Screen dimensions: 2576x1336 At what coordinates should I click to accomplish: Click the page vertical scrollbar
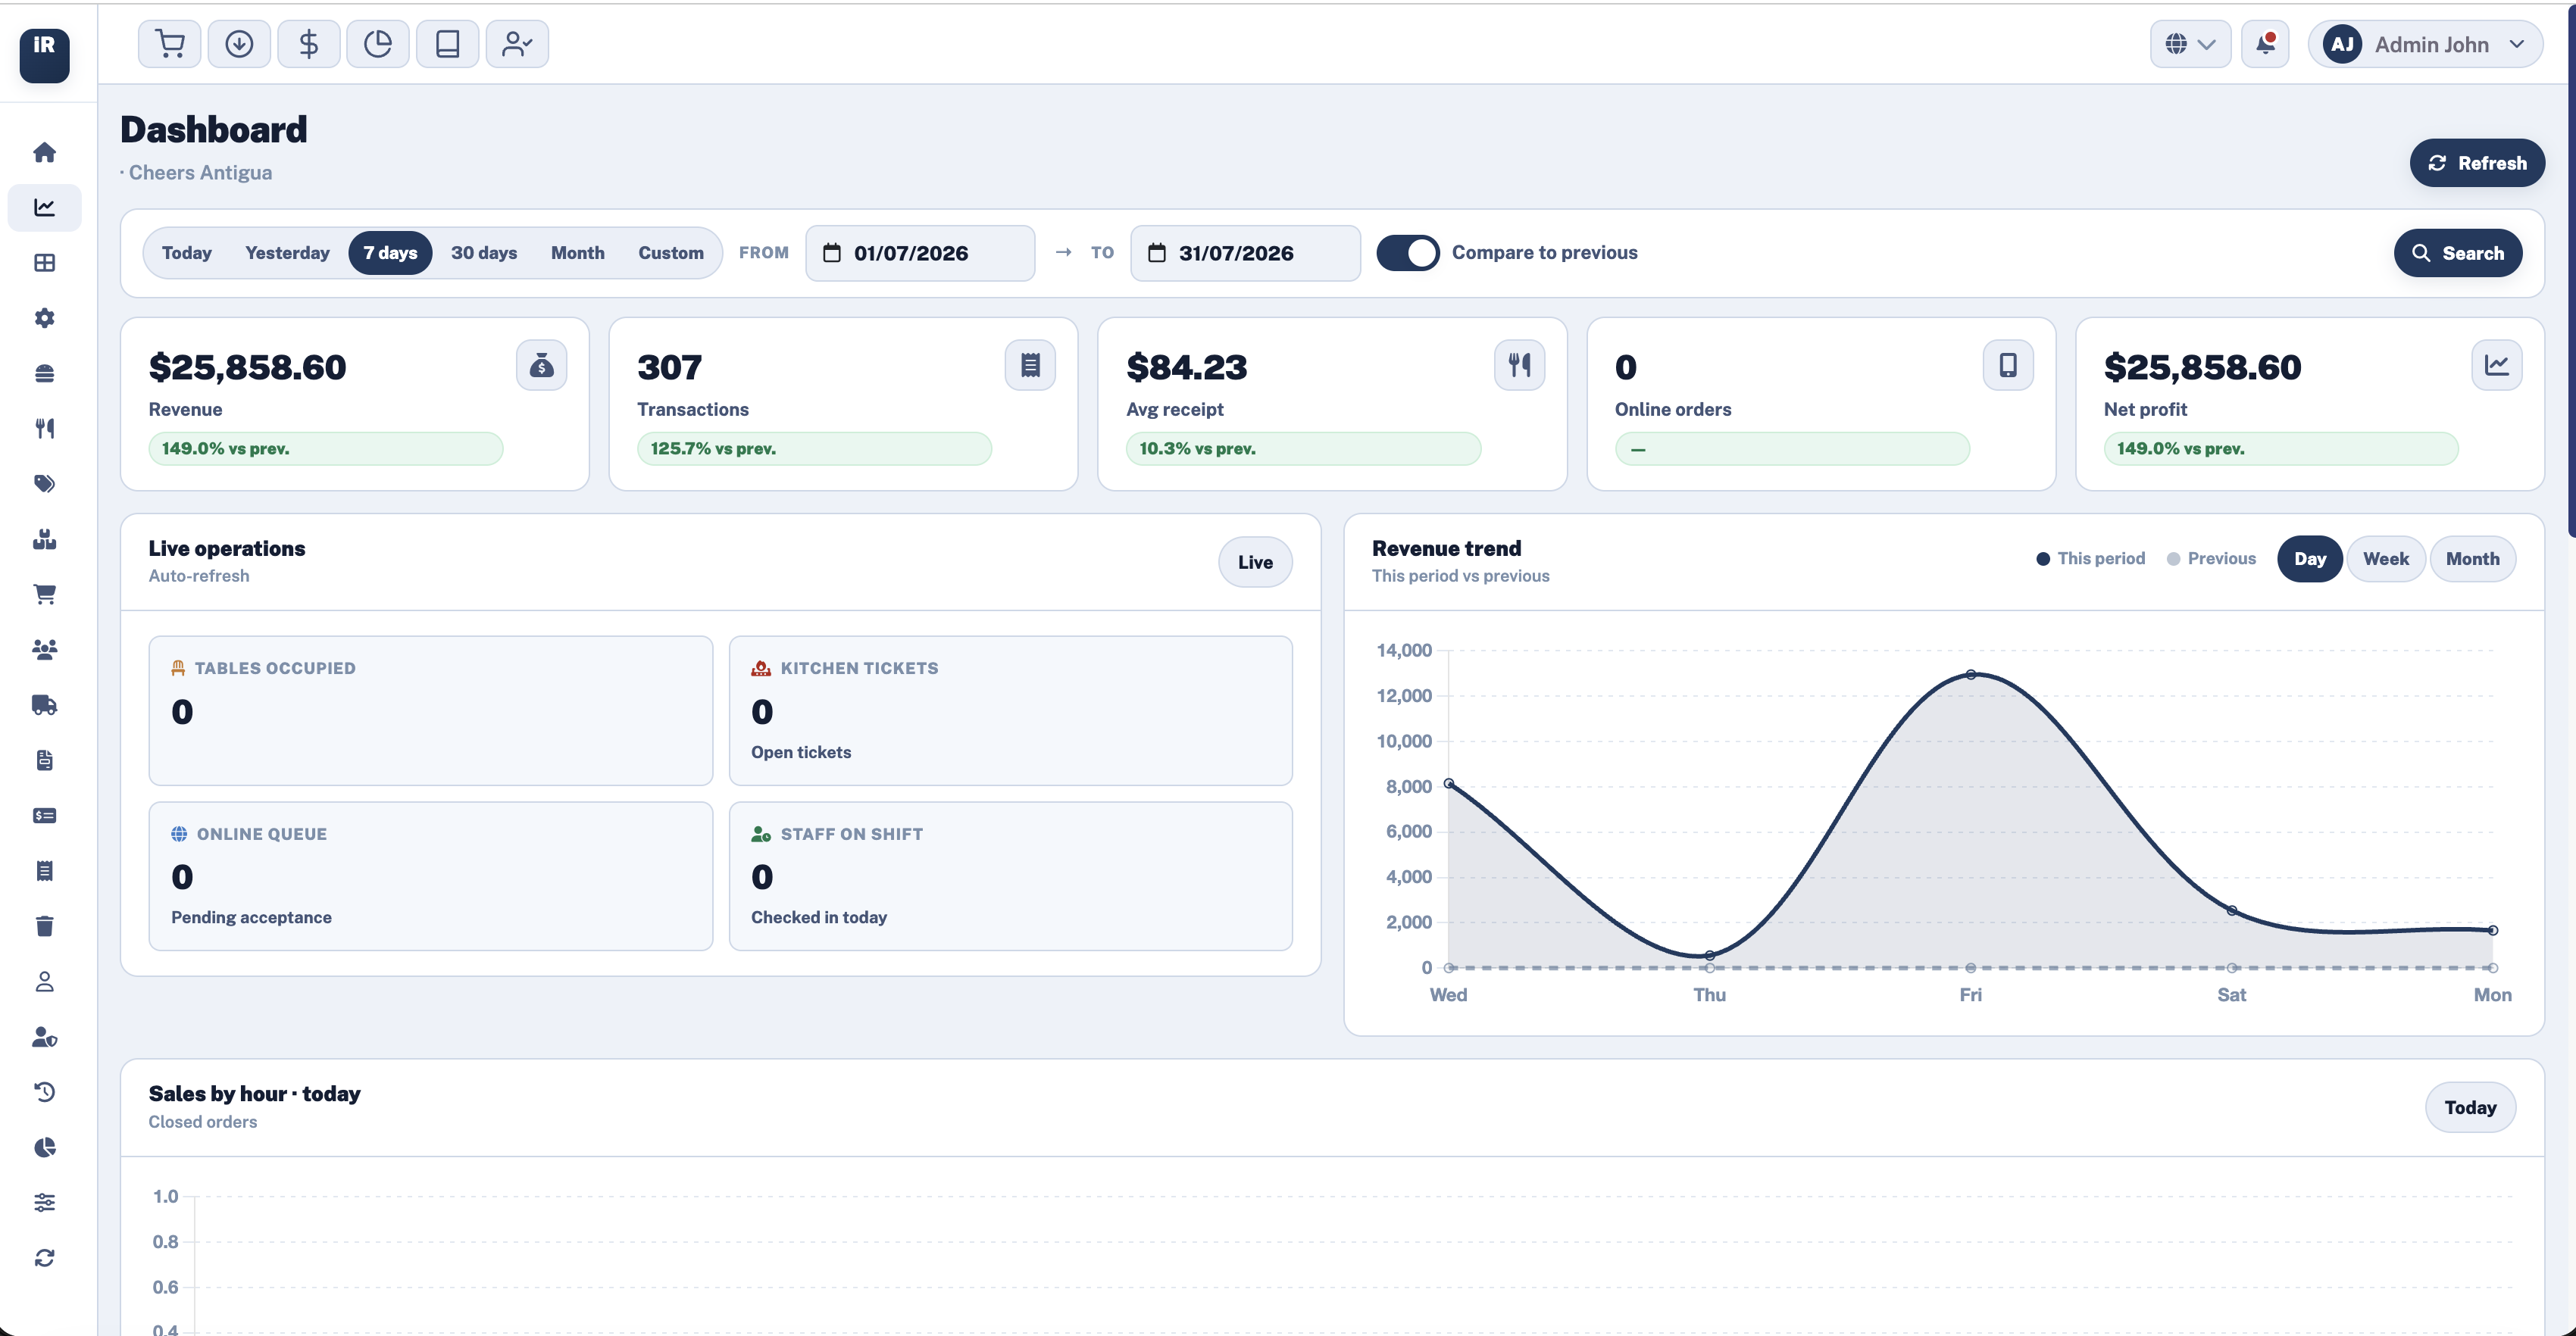[x=2571, y=270]
